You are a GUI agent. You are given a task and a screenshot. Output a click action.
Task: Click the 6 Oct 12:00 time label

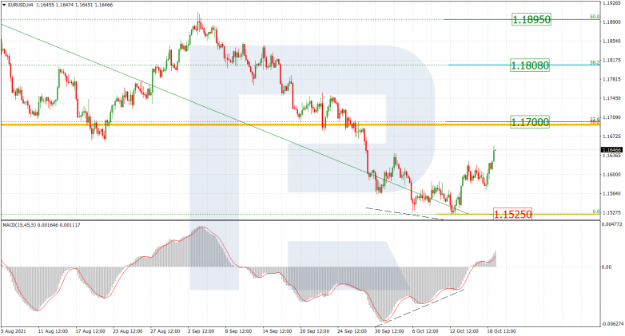(x=425, y=331)
